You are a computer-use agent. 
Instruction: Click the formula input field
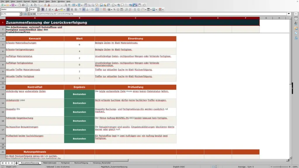pos(161,14)
